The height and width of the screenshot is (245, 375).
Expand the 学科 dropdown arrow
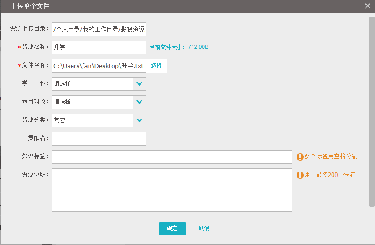pos(139,84)
